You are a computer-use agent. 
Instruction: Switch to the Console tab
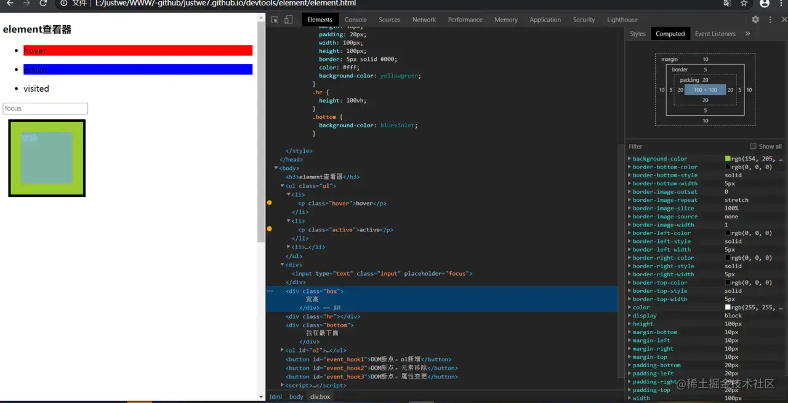pyautogui.click(x=355, y=20)
